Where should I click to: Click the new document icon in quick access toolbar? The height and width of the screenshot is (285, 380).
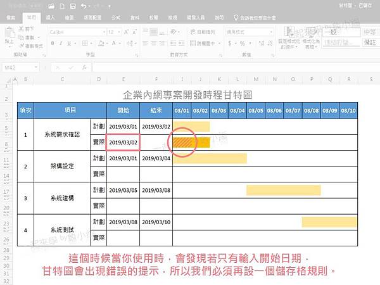point(62,6)
